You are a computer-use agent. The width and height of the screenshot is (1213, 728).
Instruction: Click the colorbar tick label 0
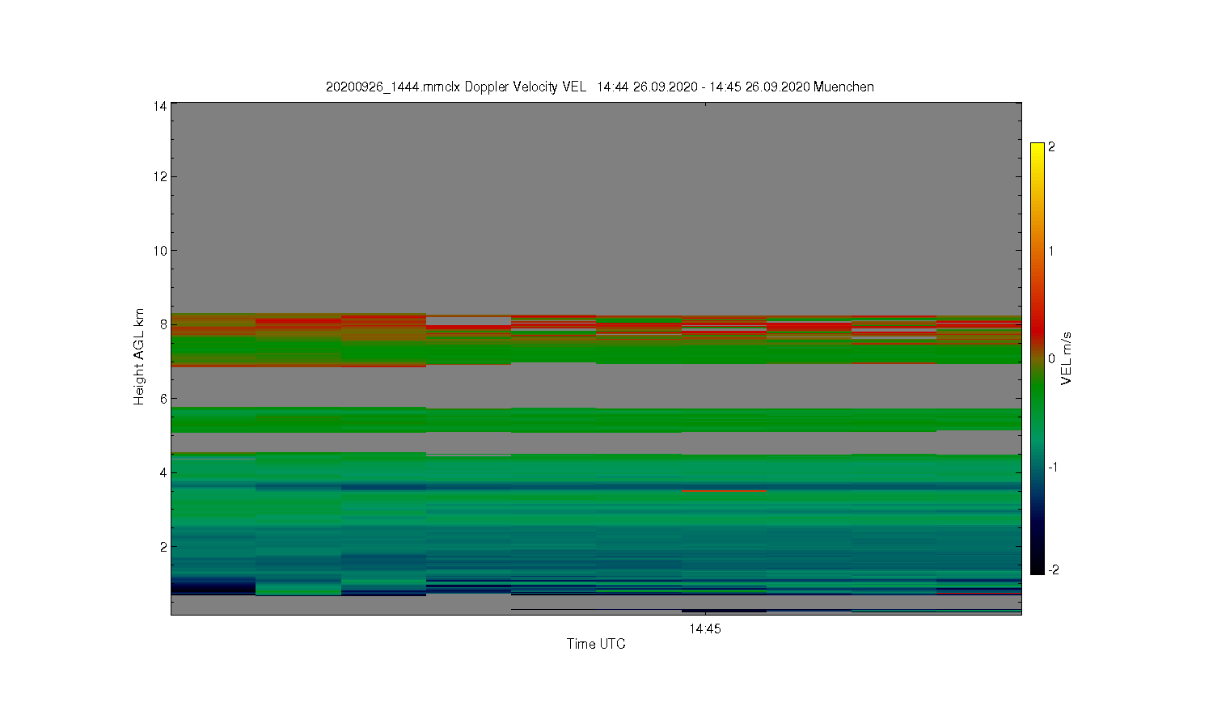1051,358
